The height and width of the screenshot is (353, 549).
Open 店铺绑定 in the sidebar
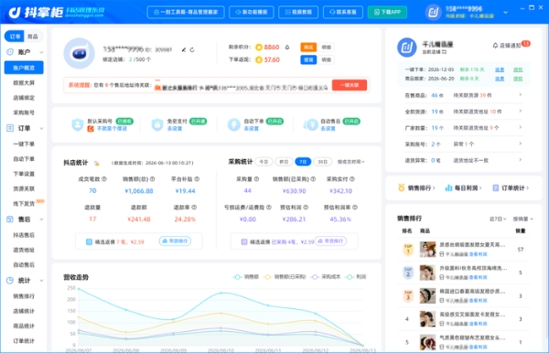pos(24,98)
